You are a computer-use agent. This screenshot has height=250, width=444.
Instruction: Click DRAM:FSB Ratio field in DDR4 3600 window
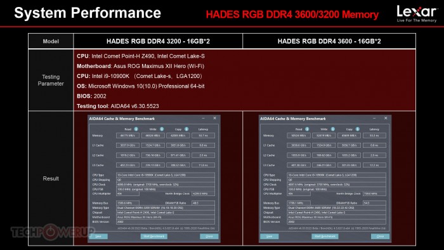[x=374, y=203]
